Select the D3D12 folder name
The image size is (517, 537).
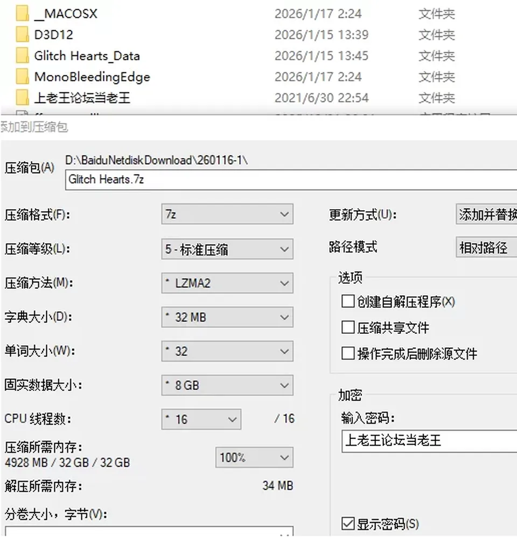click(54, 34)
